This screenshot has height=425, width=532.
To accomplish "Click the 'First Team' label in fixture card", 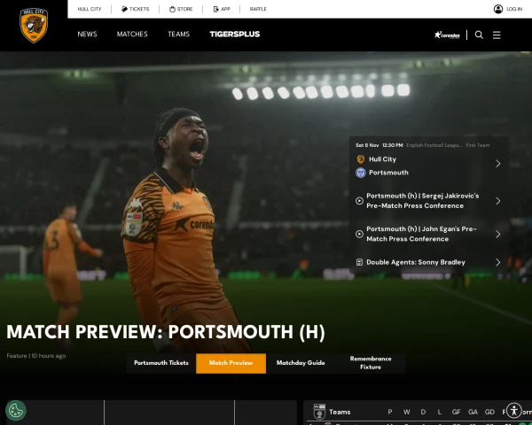I will coord(478,145).
